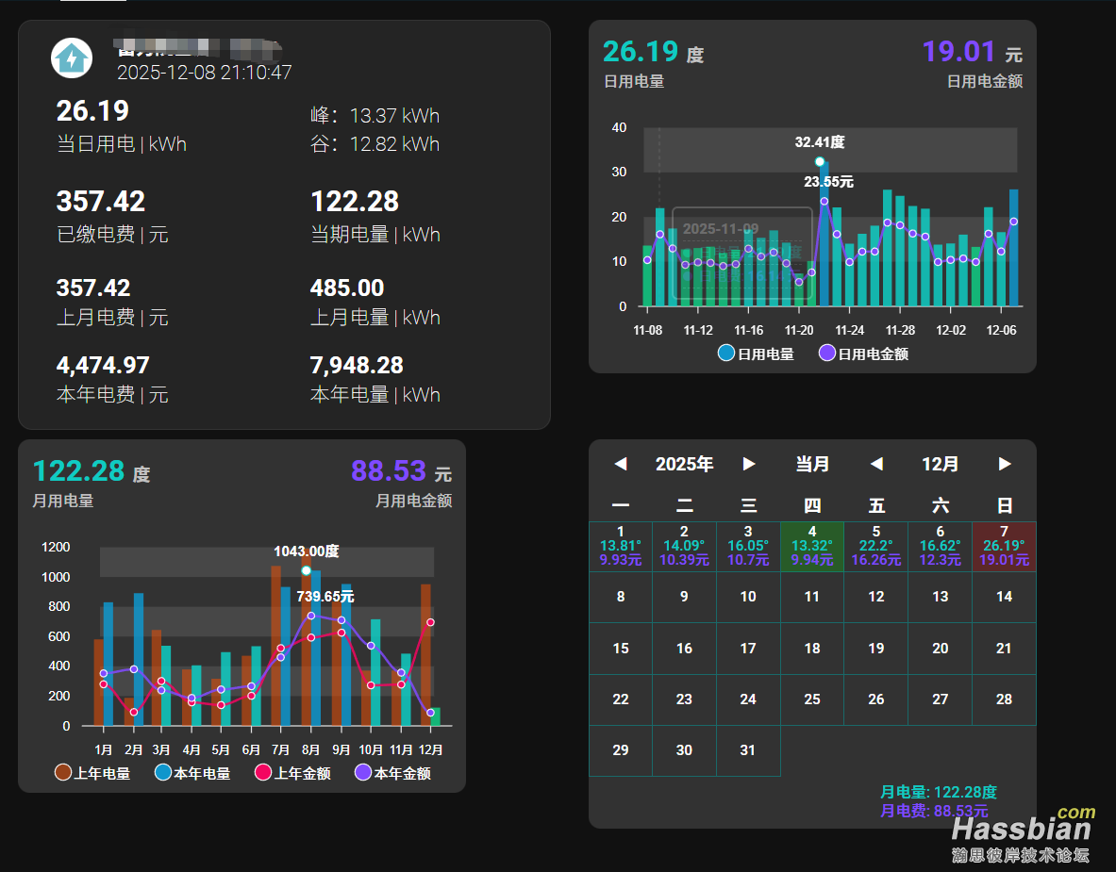
Task: Advance to next month after 12月
Action: (1005, 464)
